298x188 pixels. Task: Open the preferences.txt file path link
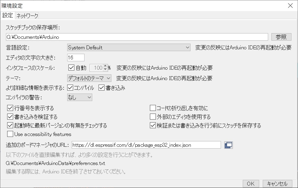[x=56, y=163]
